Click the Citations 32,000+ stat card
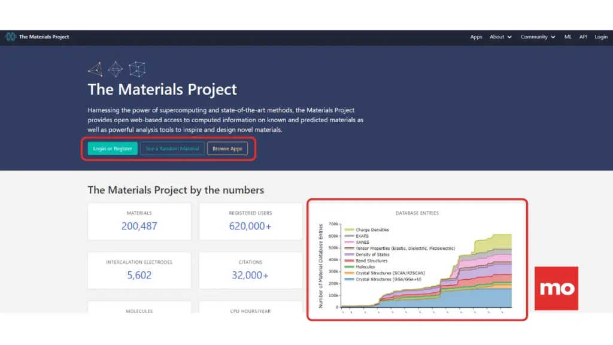 click(250, 270)
